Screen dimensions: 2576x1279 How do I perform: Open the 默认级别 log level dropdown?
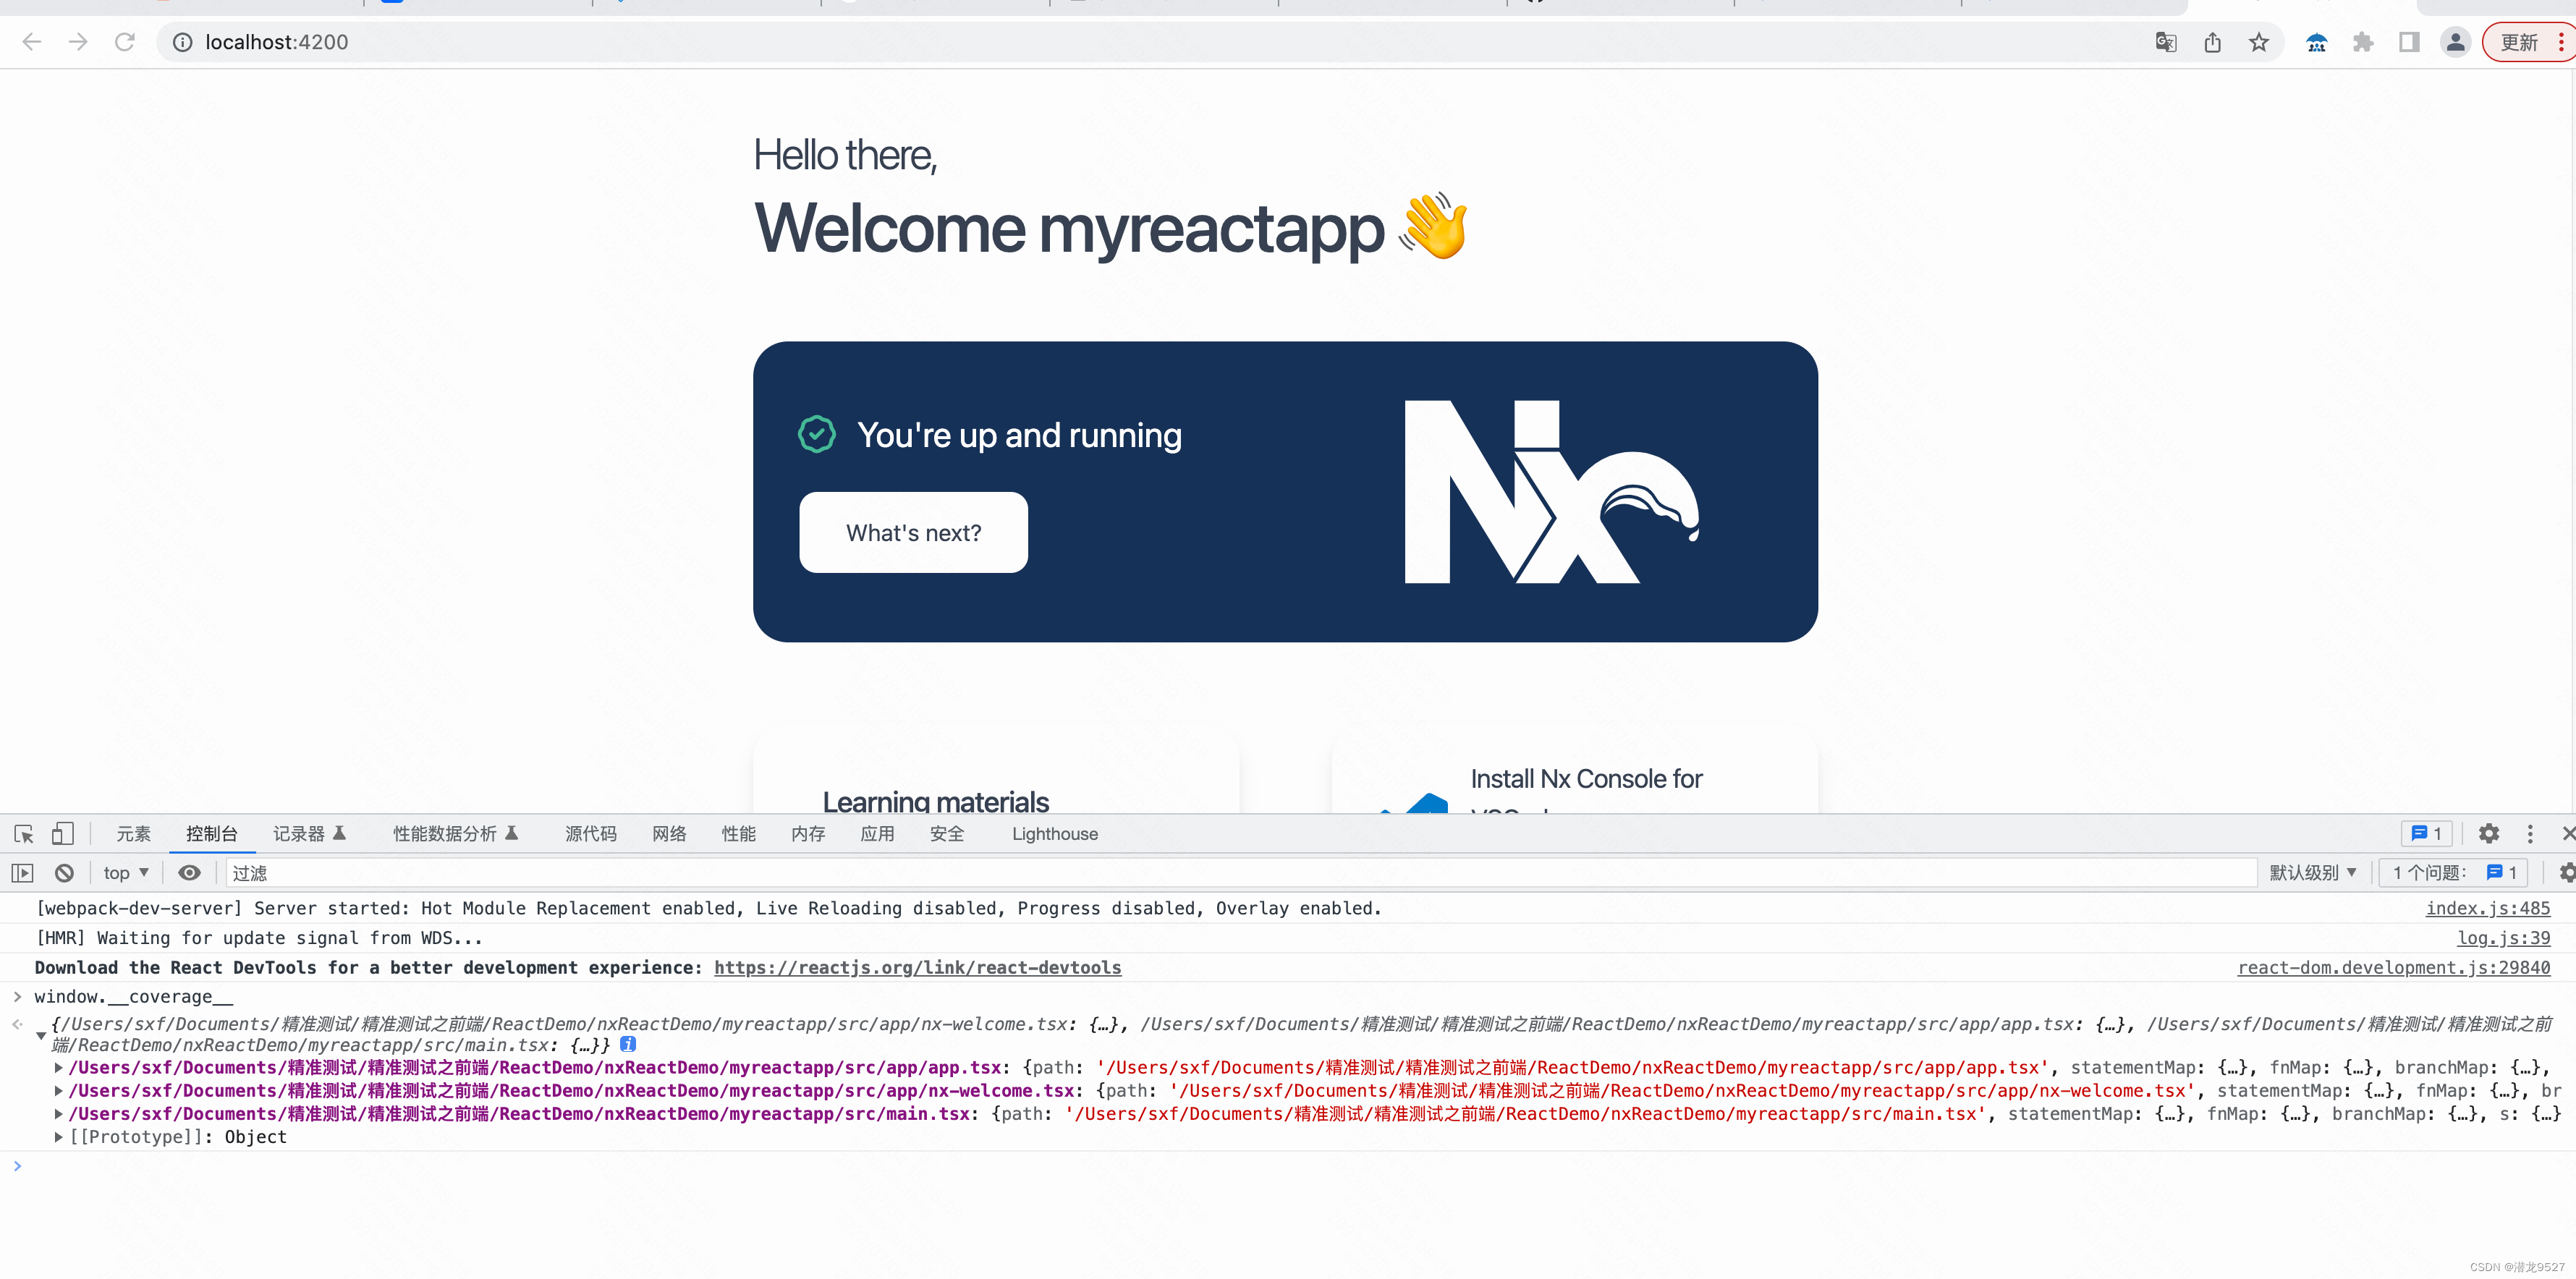pyautogui.click(x=2312, y=872)
